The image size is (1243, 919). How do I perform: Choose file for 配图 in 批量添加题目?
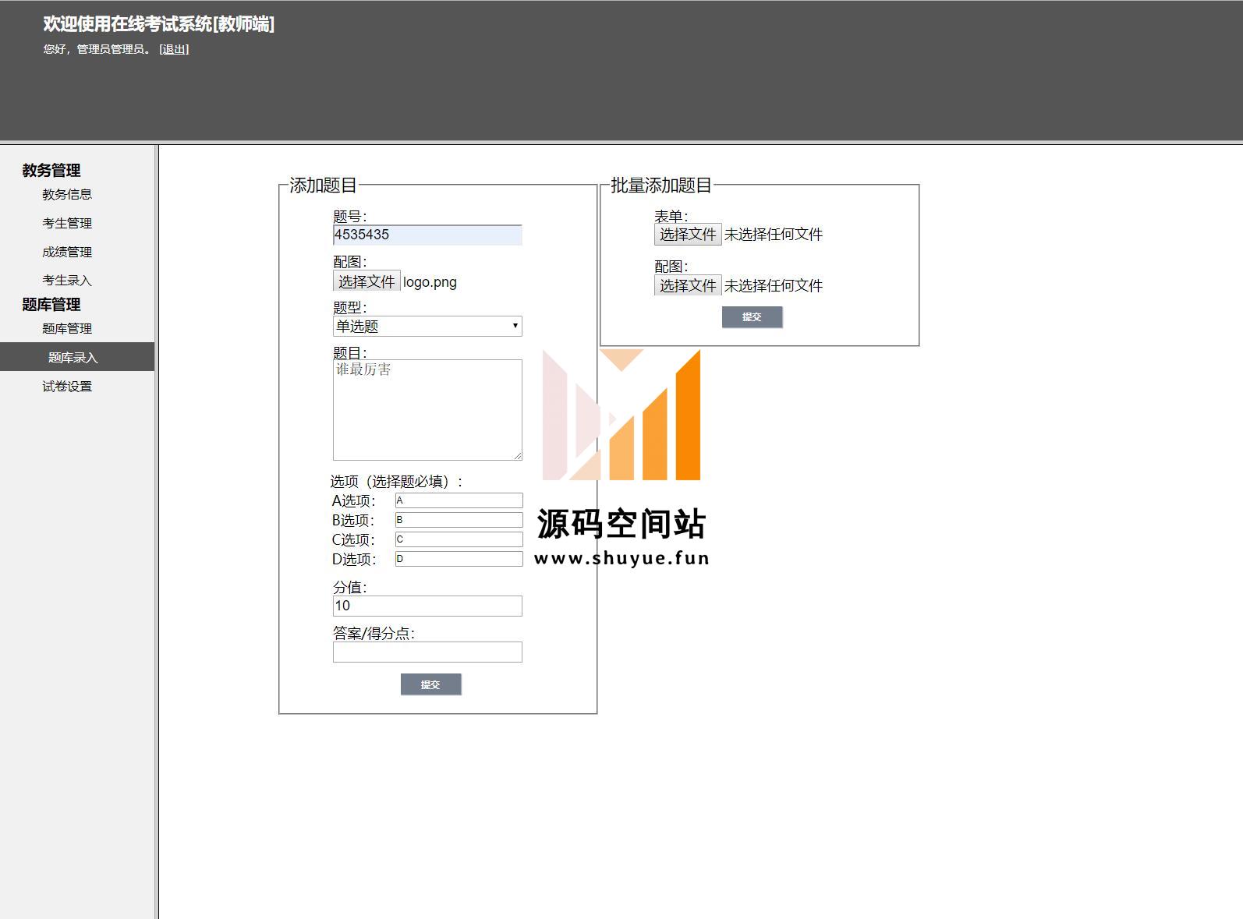(688, 285)
